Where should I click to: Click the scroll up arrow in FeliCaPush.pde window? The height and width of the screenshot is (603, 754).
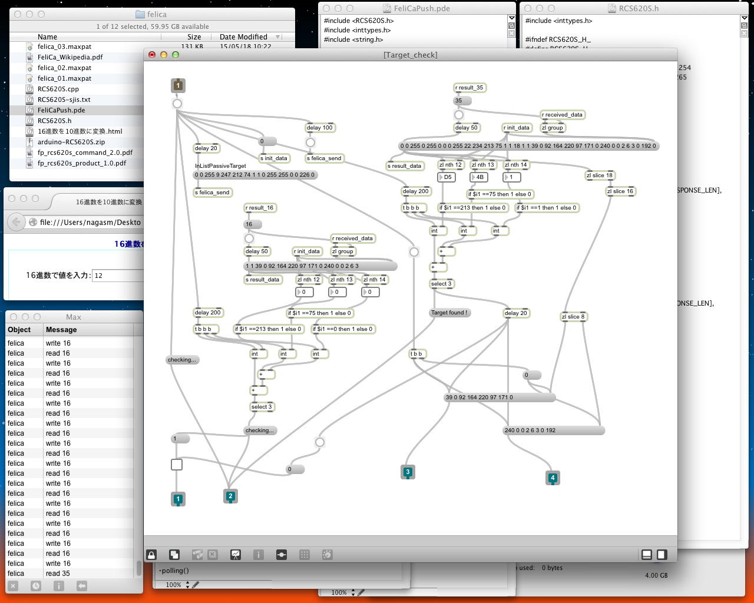tap(511, 19)
